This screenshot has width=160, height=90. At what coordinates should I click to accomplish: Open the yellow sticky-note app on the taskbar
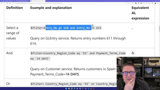[91, 88]
